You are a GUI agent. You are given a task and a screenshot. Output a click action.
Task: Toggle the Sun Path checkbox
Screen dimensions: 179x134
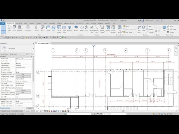coord(16,97)
